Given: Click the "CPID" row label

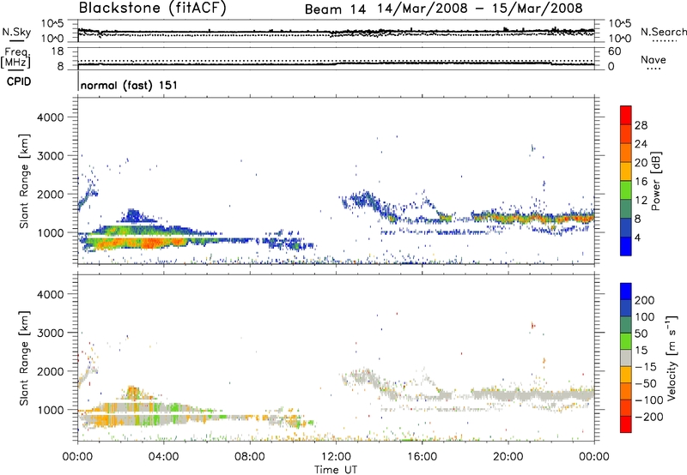Looking at the screenshot, I should tap(19, 81).
